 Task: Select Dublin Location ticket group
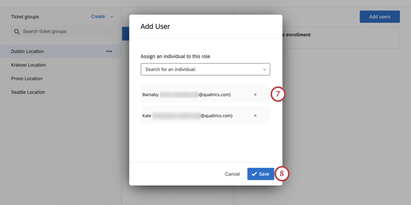61,51
